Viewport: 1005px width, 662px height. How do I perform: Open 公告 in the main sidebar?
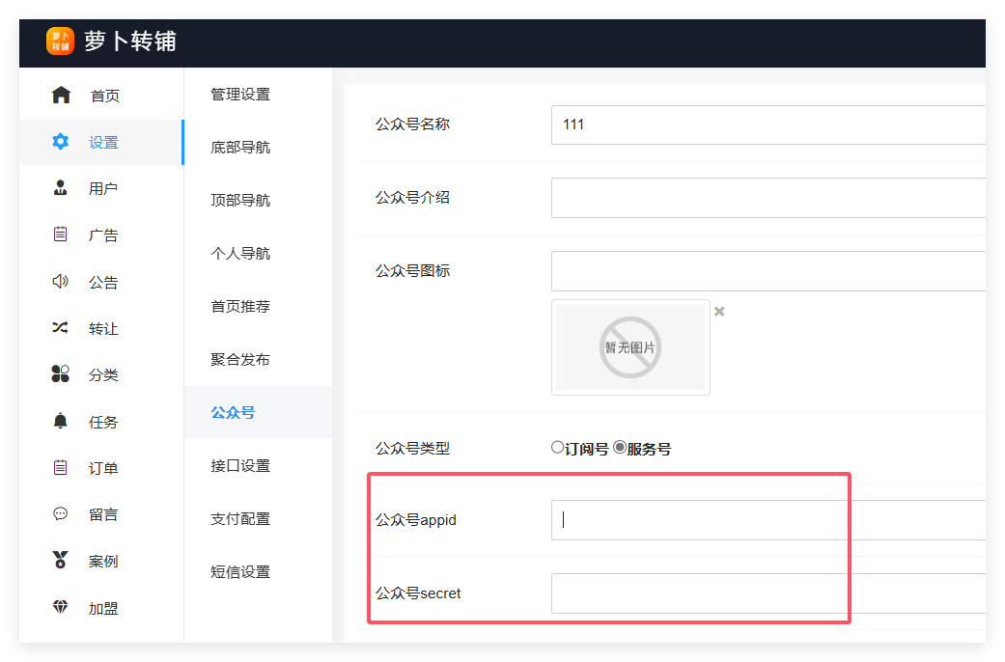click(x=101, y=282)
